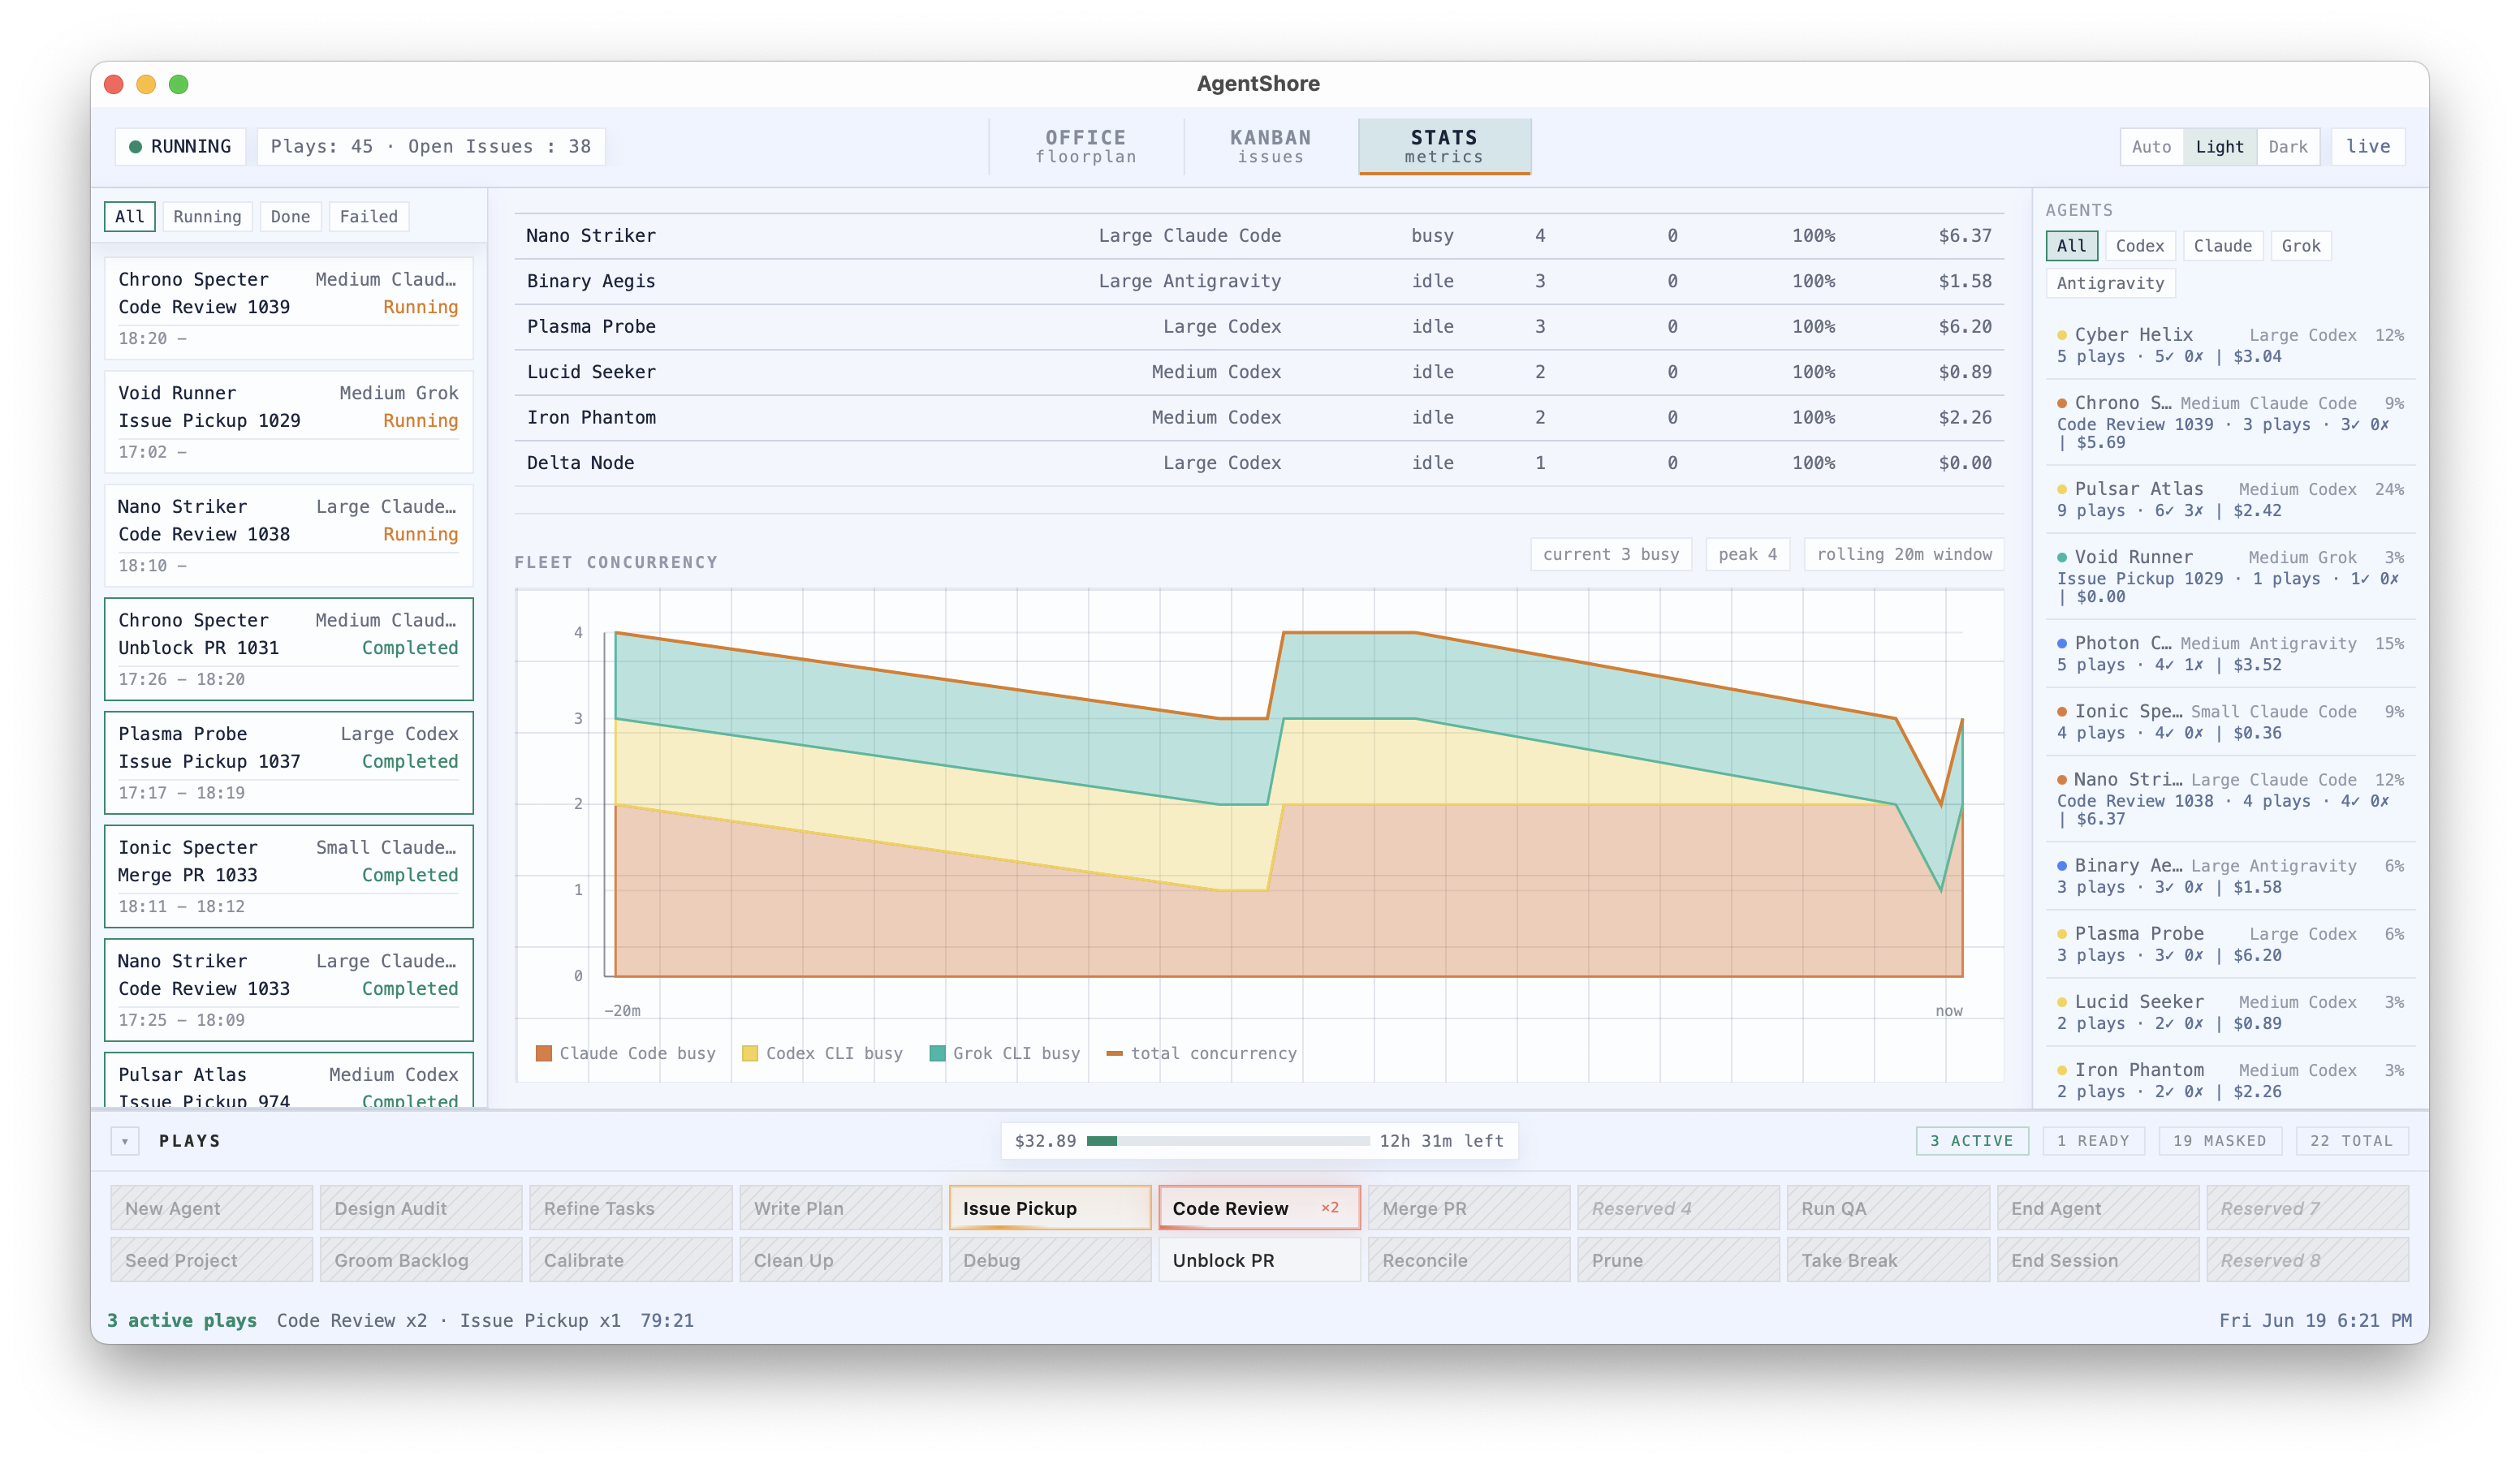This screenshot has width=2520, height=1464.
Task: Open the Office floorplan tab
Action: [1086, 146]
